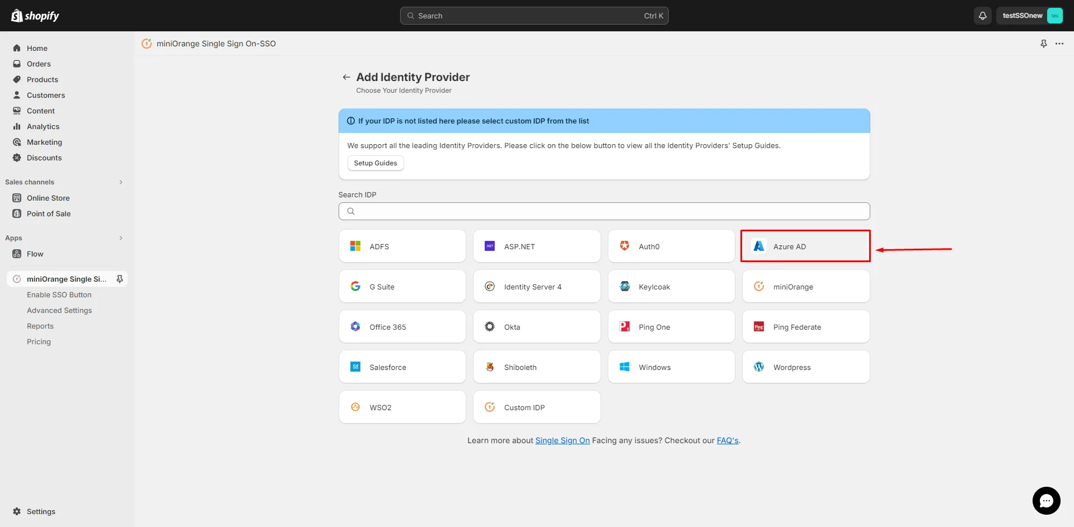Viewport: 1074px width, 527px height.
Task: Open Enable SSO Button submenu item
Action: 59,295
